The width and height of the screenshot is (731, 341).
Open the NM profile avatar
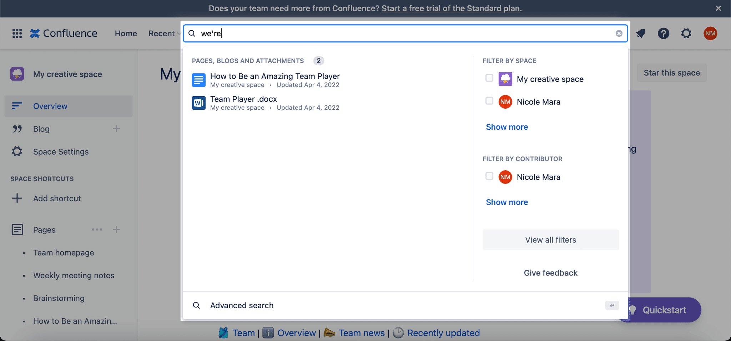click(710, 33)
